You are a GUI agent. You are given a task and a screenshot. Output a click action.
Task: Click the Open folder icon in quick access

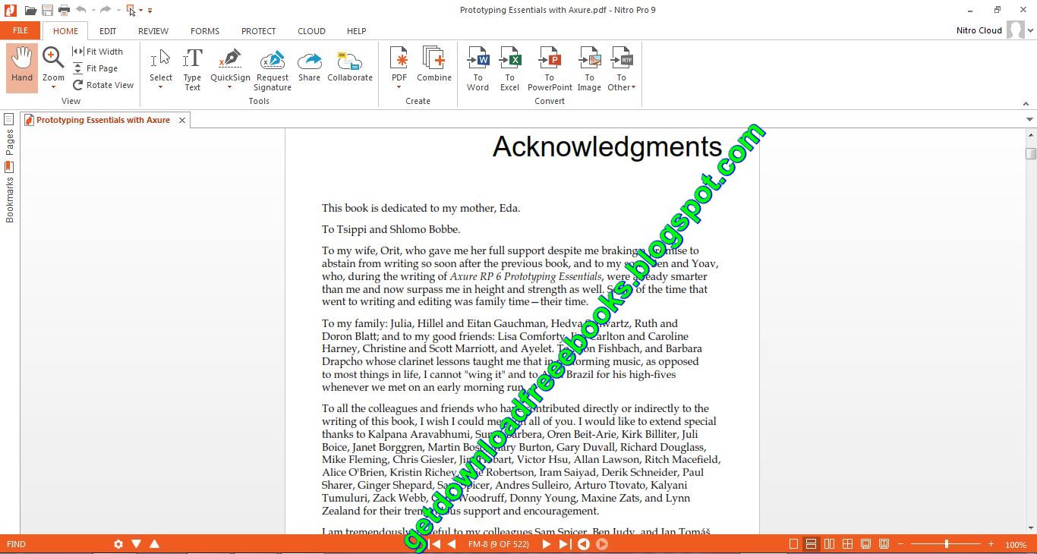click(x=30, y=10)
